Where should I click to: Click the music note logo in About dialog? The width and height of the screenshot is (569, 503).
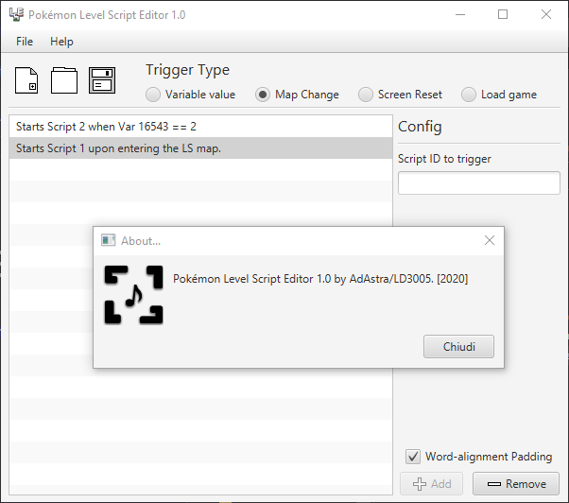coord(133,295)
